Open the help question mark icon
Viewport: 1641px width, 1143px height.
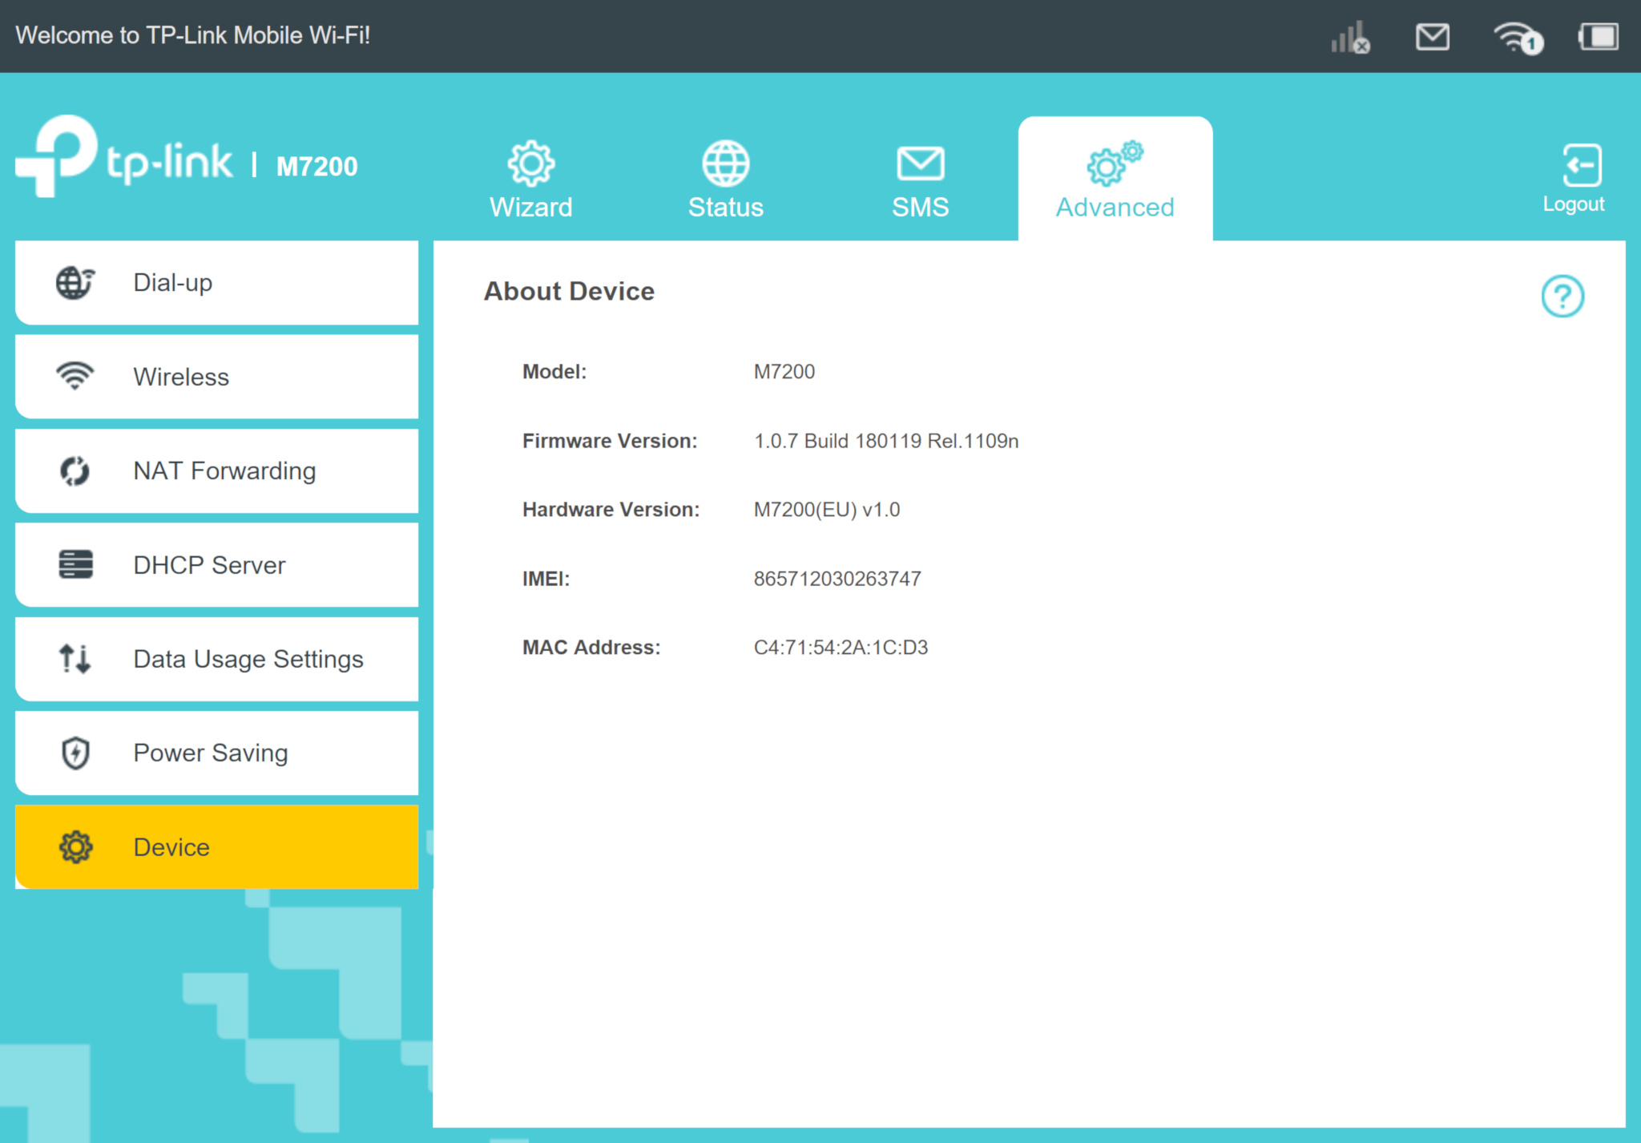click(x=1562, y=297)
